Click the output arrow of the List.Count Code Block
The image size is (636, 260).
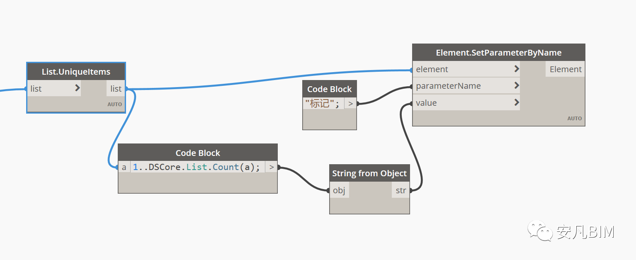click(271, 167)
